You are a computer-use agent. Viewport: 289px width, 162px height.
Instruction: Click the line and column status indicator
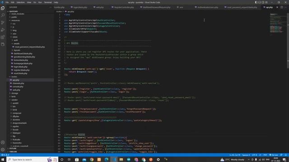[235, 155]
